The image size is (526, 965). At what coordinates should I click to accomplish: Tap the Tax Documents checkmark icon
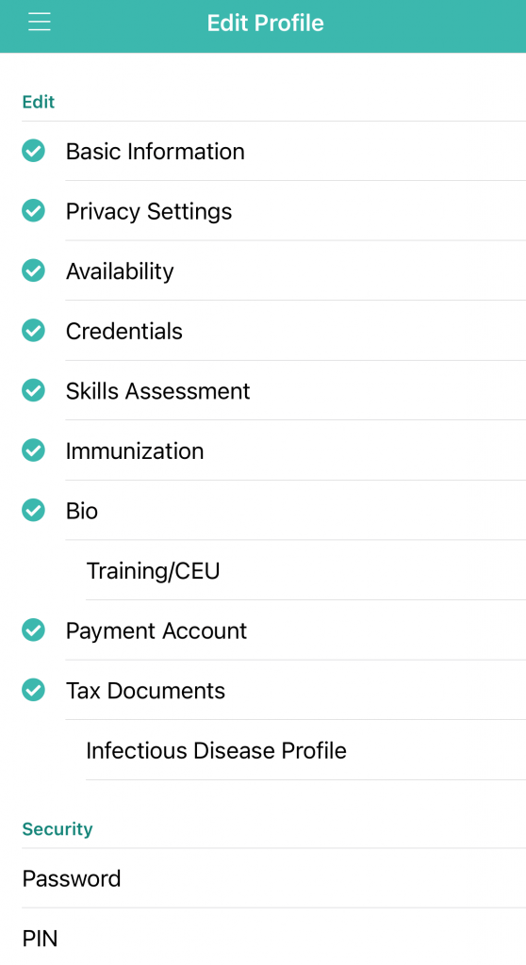click(33, 690)
